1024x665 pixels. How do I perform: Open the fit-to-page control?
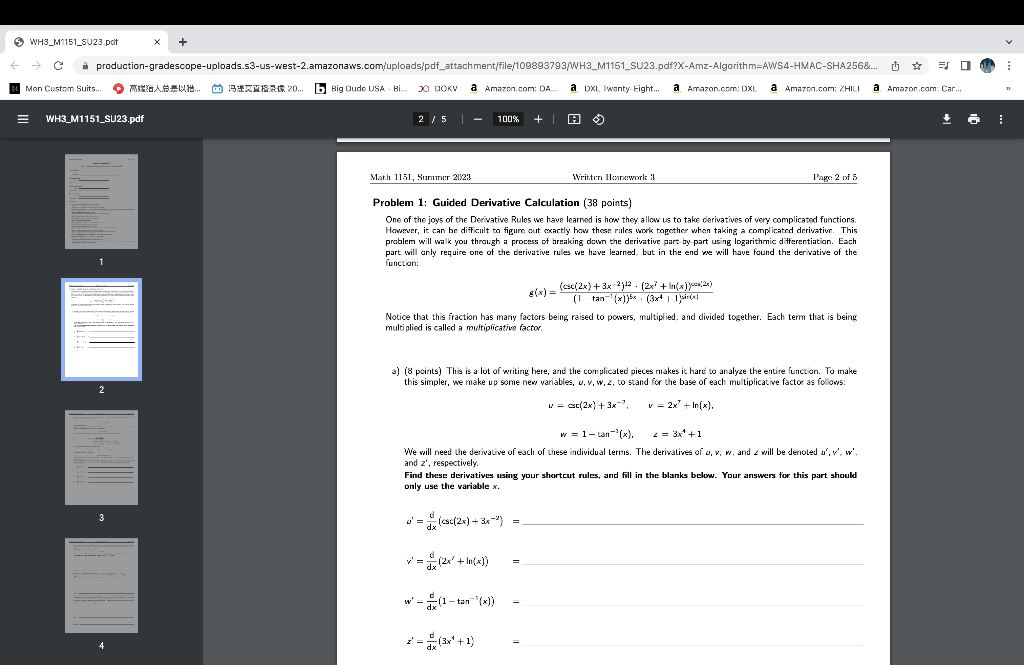574,119
